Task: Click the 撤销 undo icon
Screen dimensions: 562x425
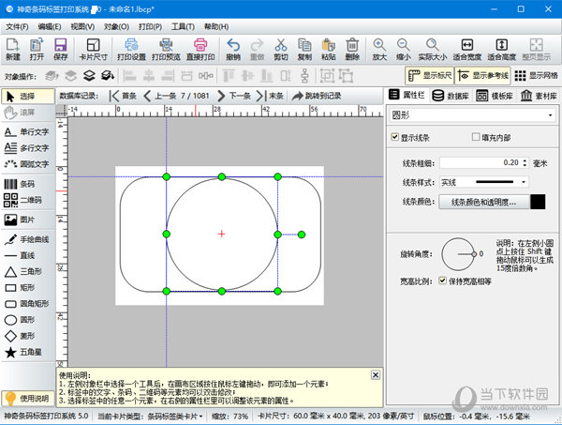Action: [233, 49]
